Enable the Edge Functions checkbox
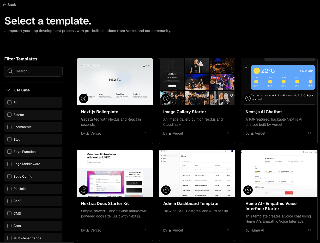The image size is (320, 243). tap(9, 152)
